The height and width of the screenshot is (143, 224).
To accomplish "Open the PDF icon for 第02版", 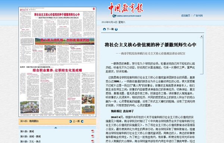I will [93, 136].
